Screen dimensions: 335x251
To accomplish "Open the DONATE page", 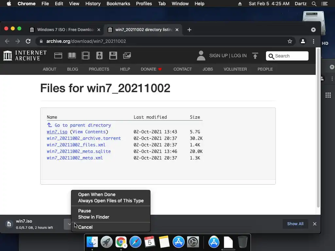I will tap(151, 69).
